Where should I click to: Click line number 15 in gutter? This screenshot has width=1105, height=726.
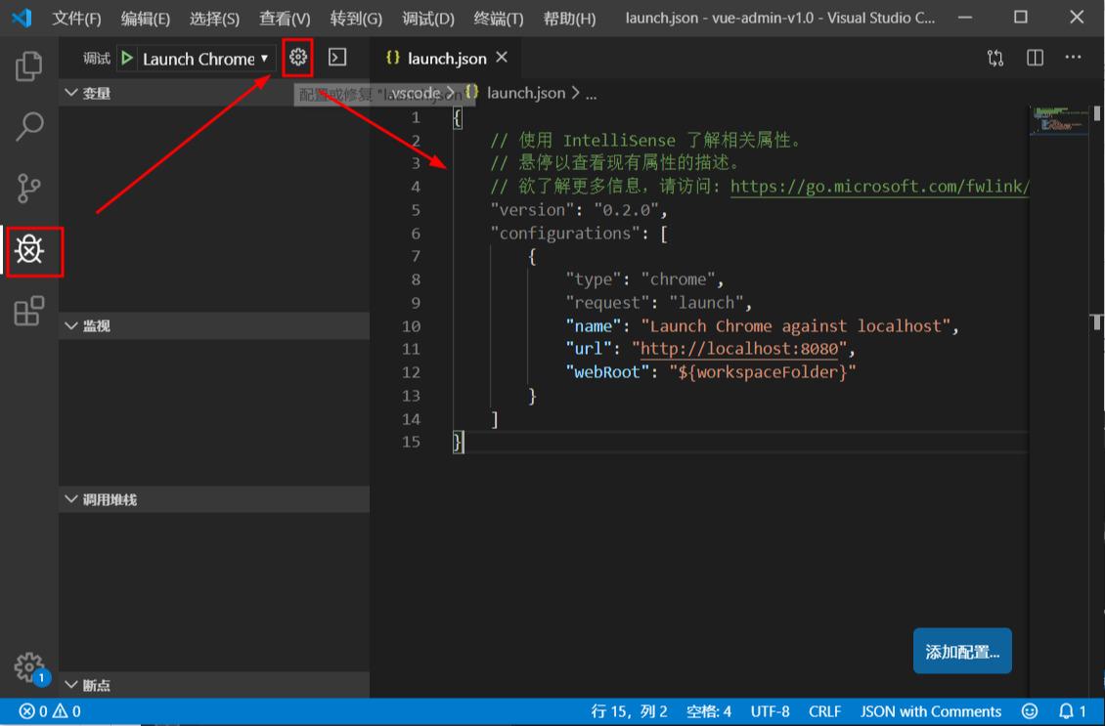click(x=411, y=442)
